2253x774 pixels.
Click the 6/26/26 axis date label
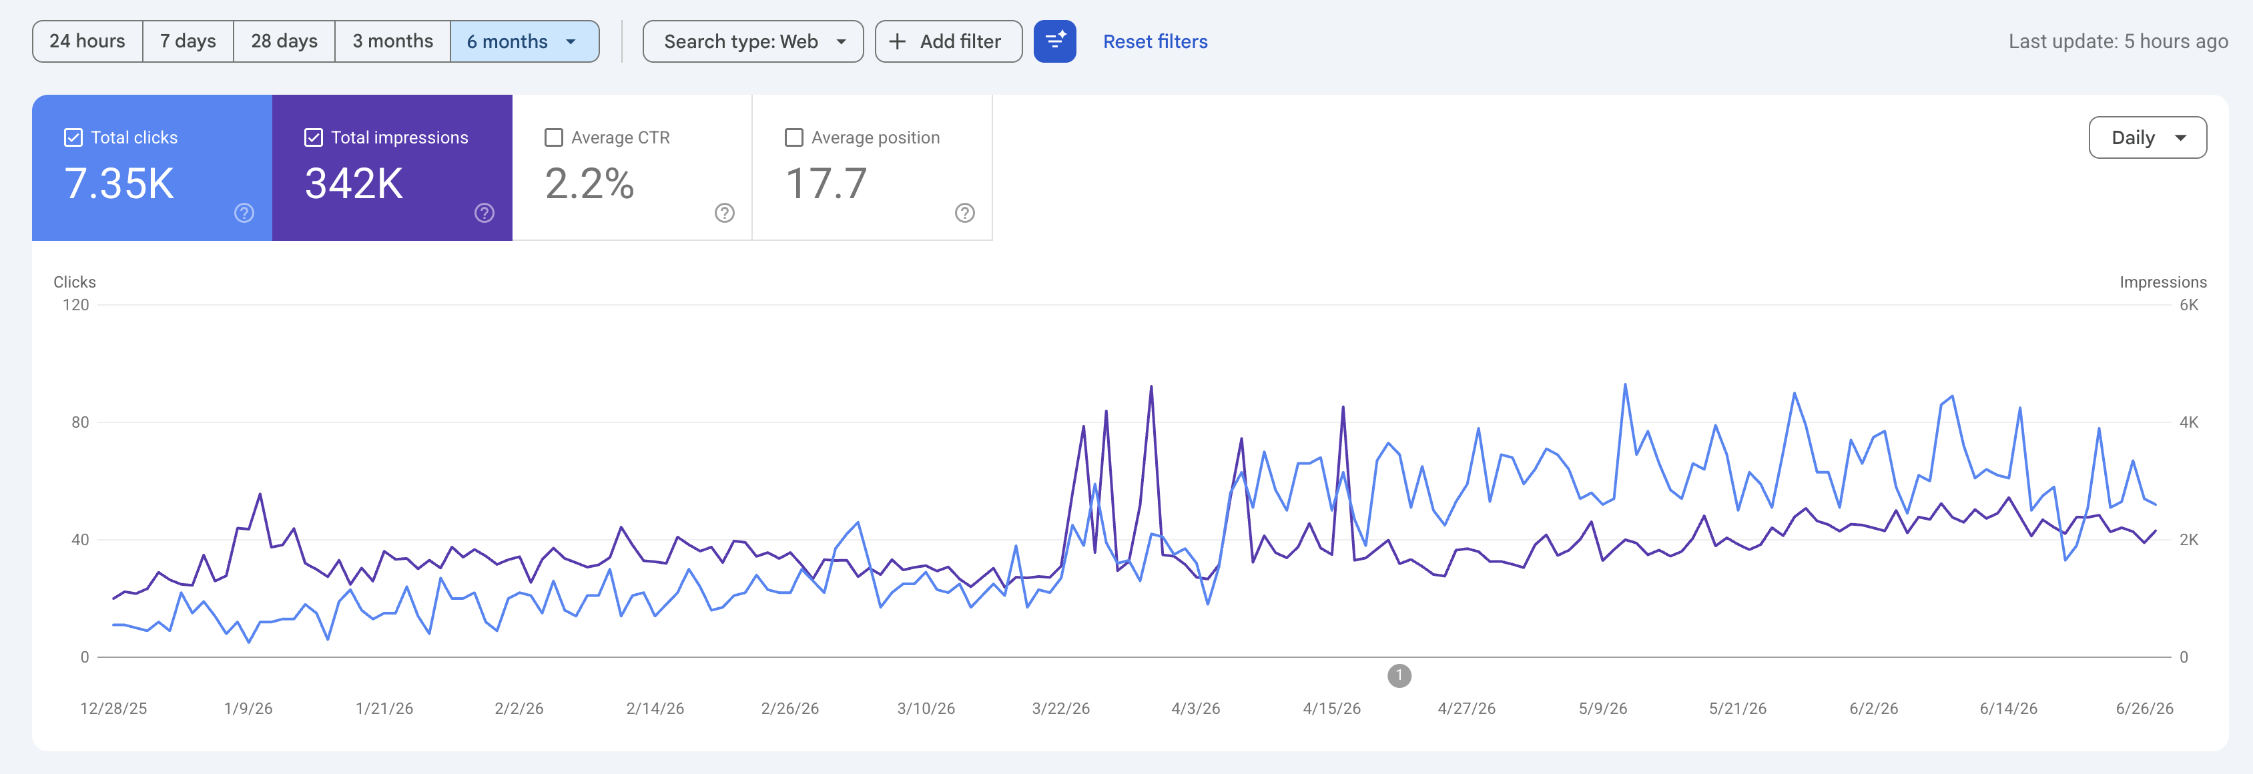click(2144, 709)
